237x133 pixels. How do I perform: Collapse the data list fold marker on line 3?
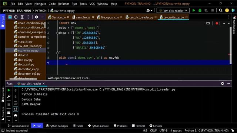[57, 33]
